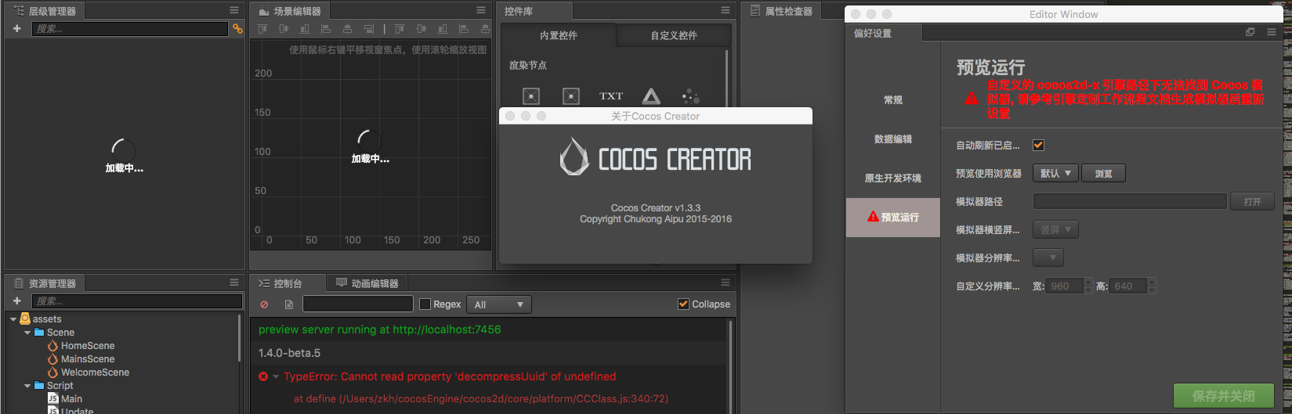Click the 属性检查器 panel tab

click(x=782, y=11)
